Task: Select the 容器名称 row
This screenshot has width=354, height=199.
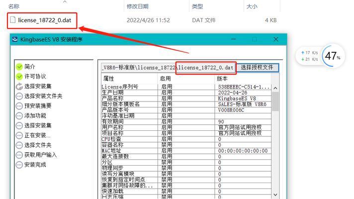Action: [x=186, y=145]
